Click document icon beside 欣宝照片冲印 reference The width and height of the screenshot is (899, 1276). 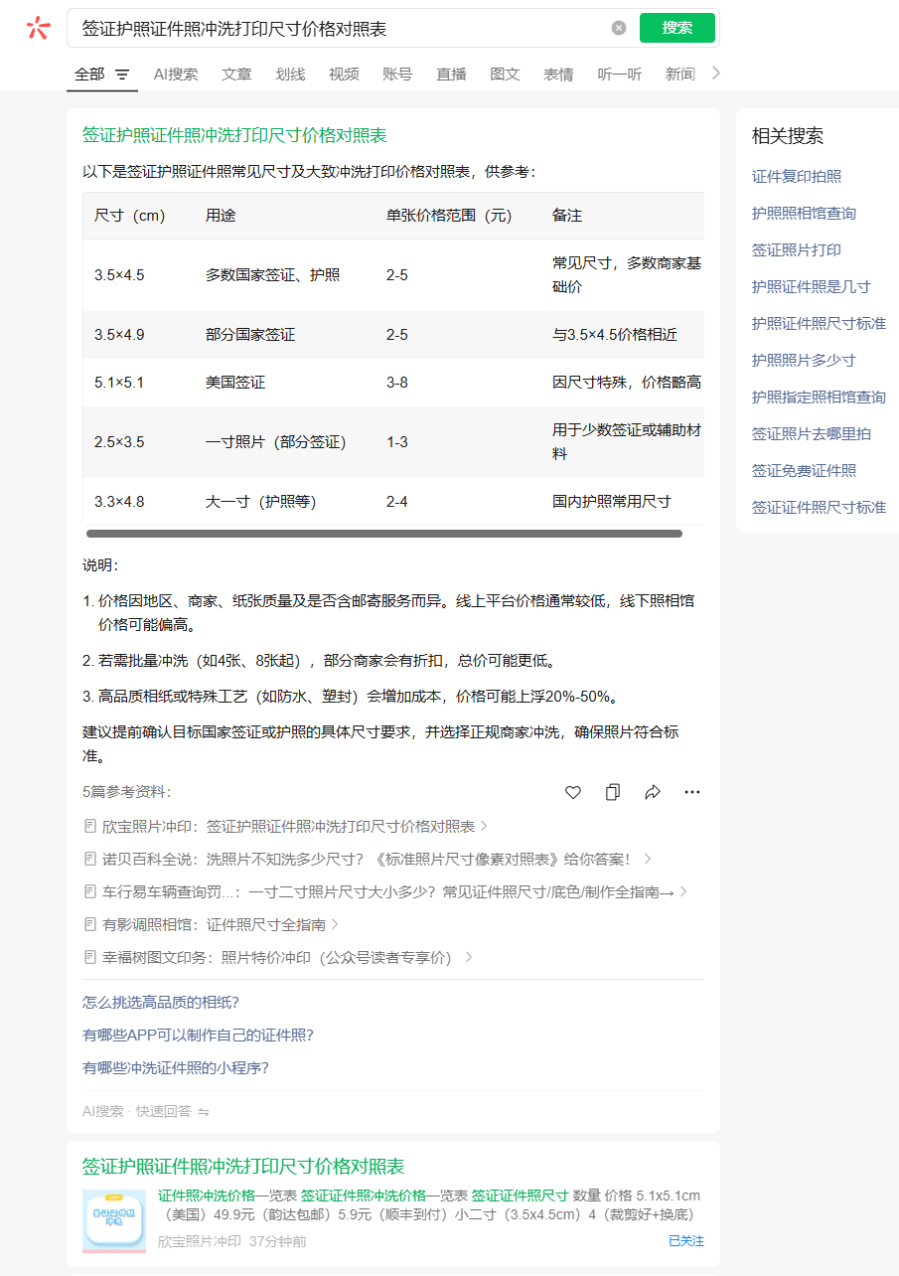pos(90,826)
